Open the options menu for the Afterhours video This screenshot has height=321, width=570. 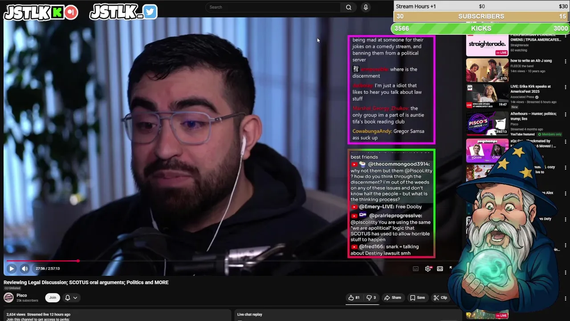(566, 115)
